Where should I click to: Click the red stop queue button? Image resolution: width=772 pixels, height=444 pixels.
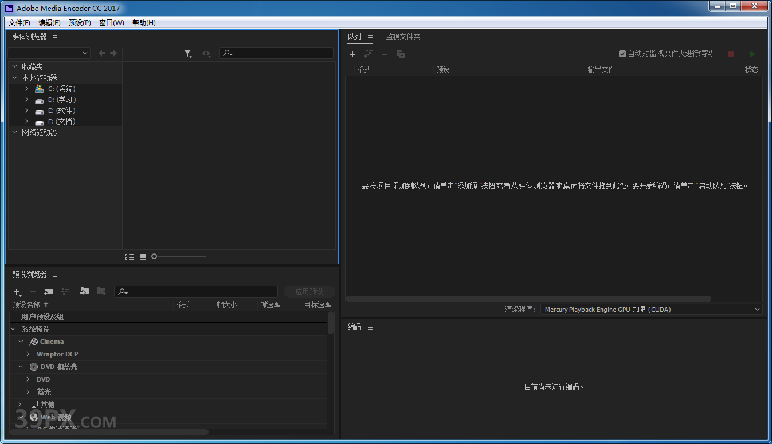point(731,54)
